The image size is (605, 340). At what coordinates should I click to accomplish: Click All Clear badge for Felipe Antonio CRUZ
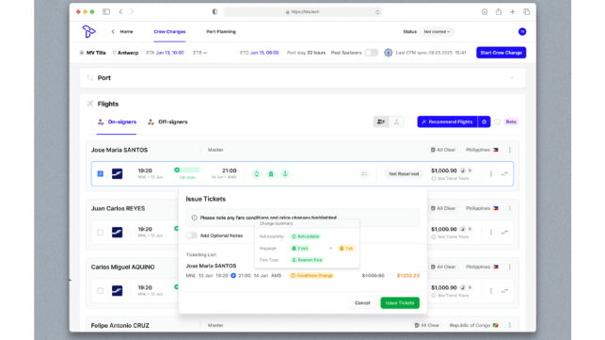pos(427,325)
